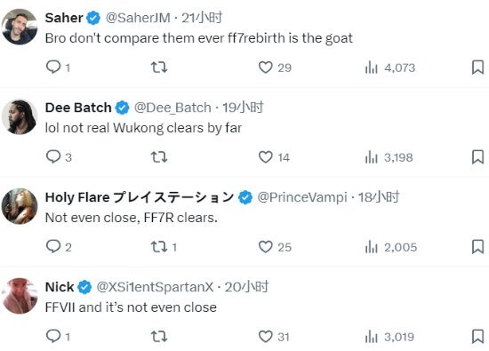View analytics showing 4,073 views

click(389, 68)
